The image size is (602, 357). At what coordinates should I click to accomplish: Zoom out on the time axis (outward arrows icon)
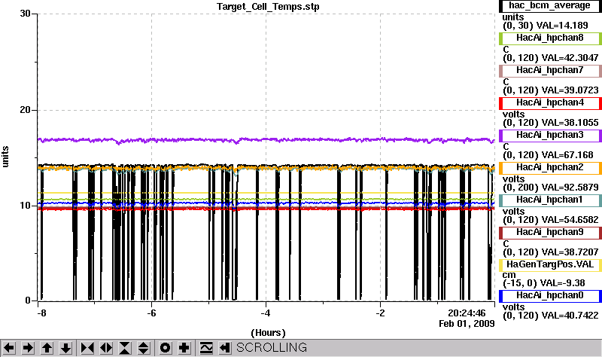[x=106, y=348]
